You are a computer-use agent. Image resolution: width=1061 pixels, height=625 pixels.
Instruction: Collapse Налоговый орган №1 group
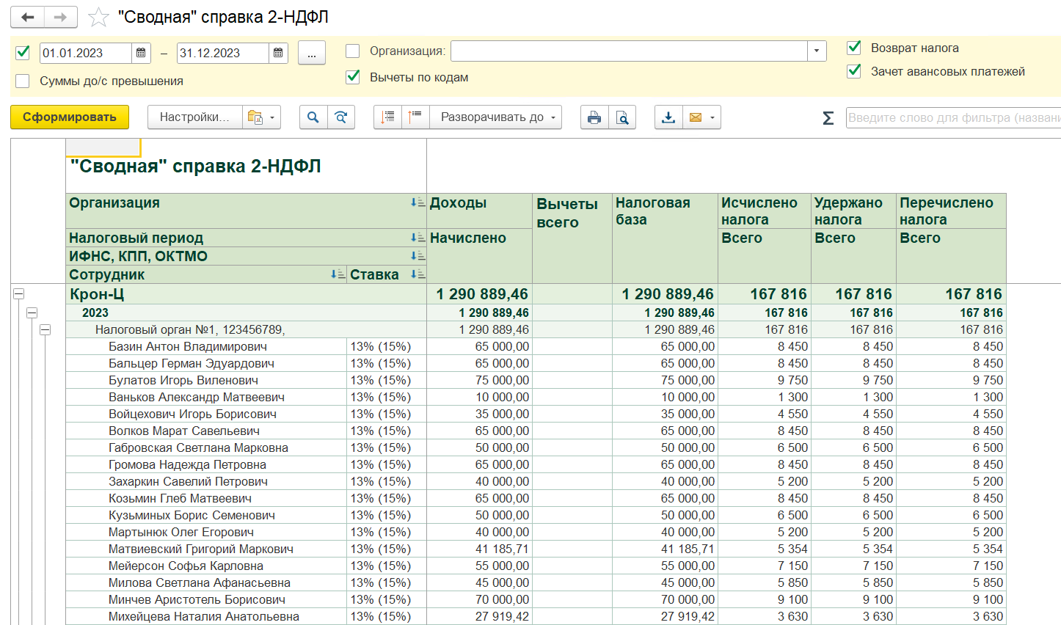pyautogui.click(x=45, y=330)
